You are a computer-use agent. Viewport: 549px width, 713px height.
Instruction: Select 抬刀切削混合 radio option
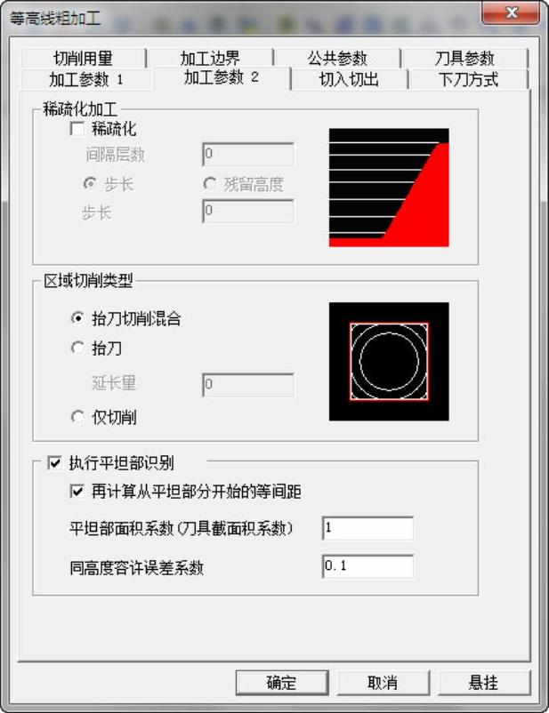pyautogui.click(x=77, y=318)
